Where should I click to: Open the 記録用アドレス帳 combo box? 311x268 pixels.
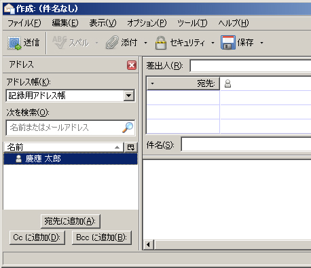[70, 96]
